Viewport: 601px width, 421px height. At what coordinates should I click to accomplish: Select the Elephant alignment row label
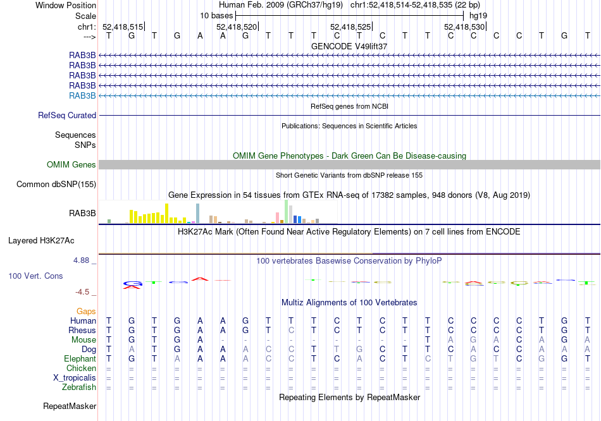pyautogui.click(x=80, y=359)
